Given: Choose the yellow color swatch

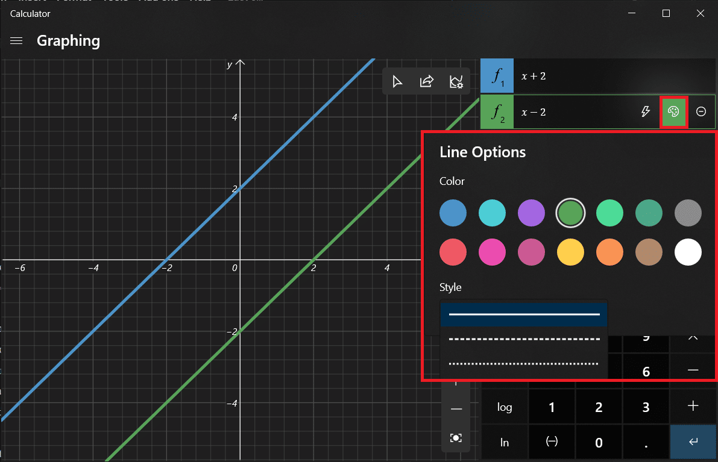Looking at the screenshot, I should click(570, 252).
